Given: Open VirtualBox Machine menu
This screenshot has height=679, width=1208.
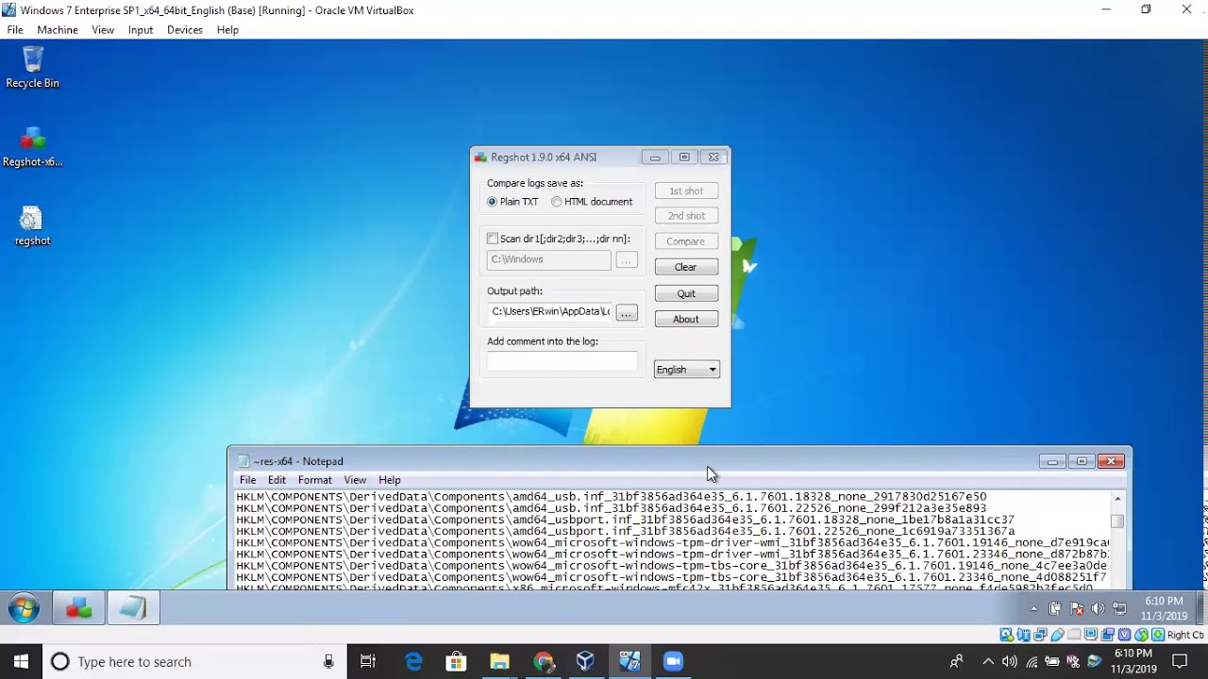Looking at the screenshot, I should [x=58, y=30].
